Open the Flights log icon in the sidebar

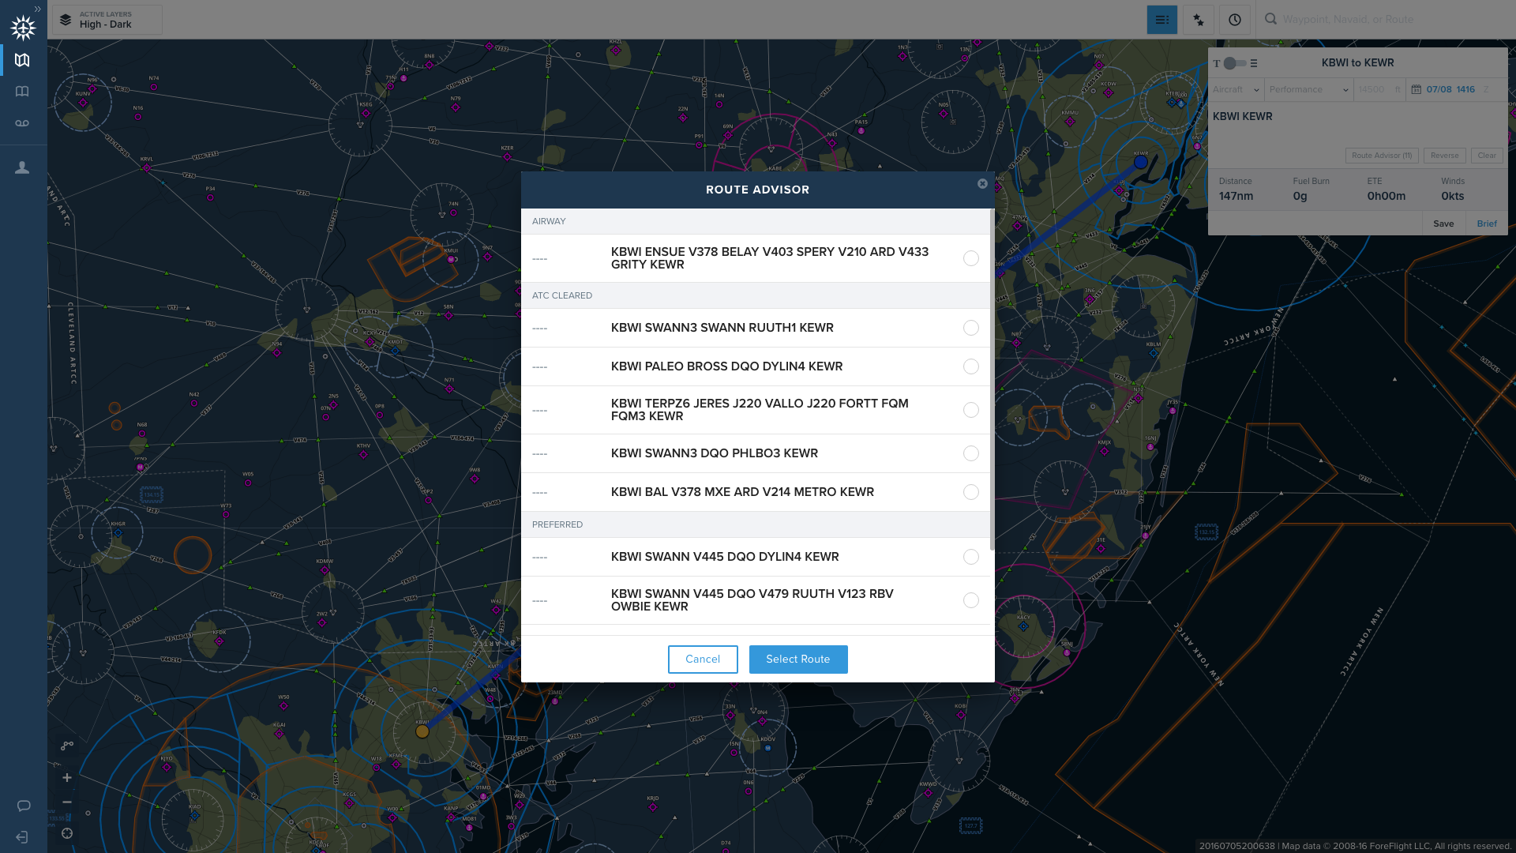(22, 122)
